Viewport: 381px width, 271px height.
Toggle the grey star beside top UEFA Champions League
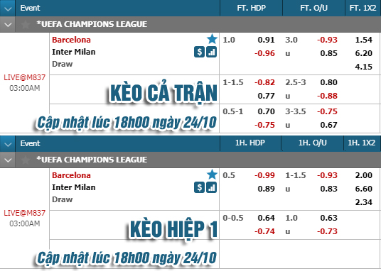26,24
